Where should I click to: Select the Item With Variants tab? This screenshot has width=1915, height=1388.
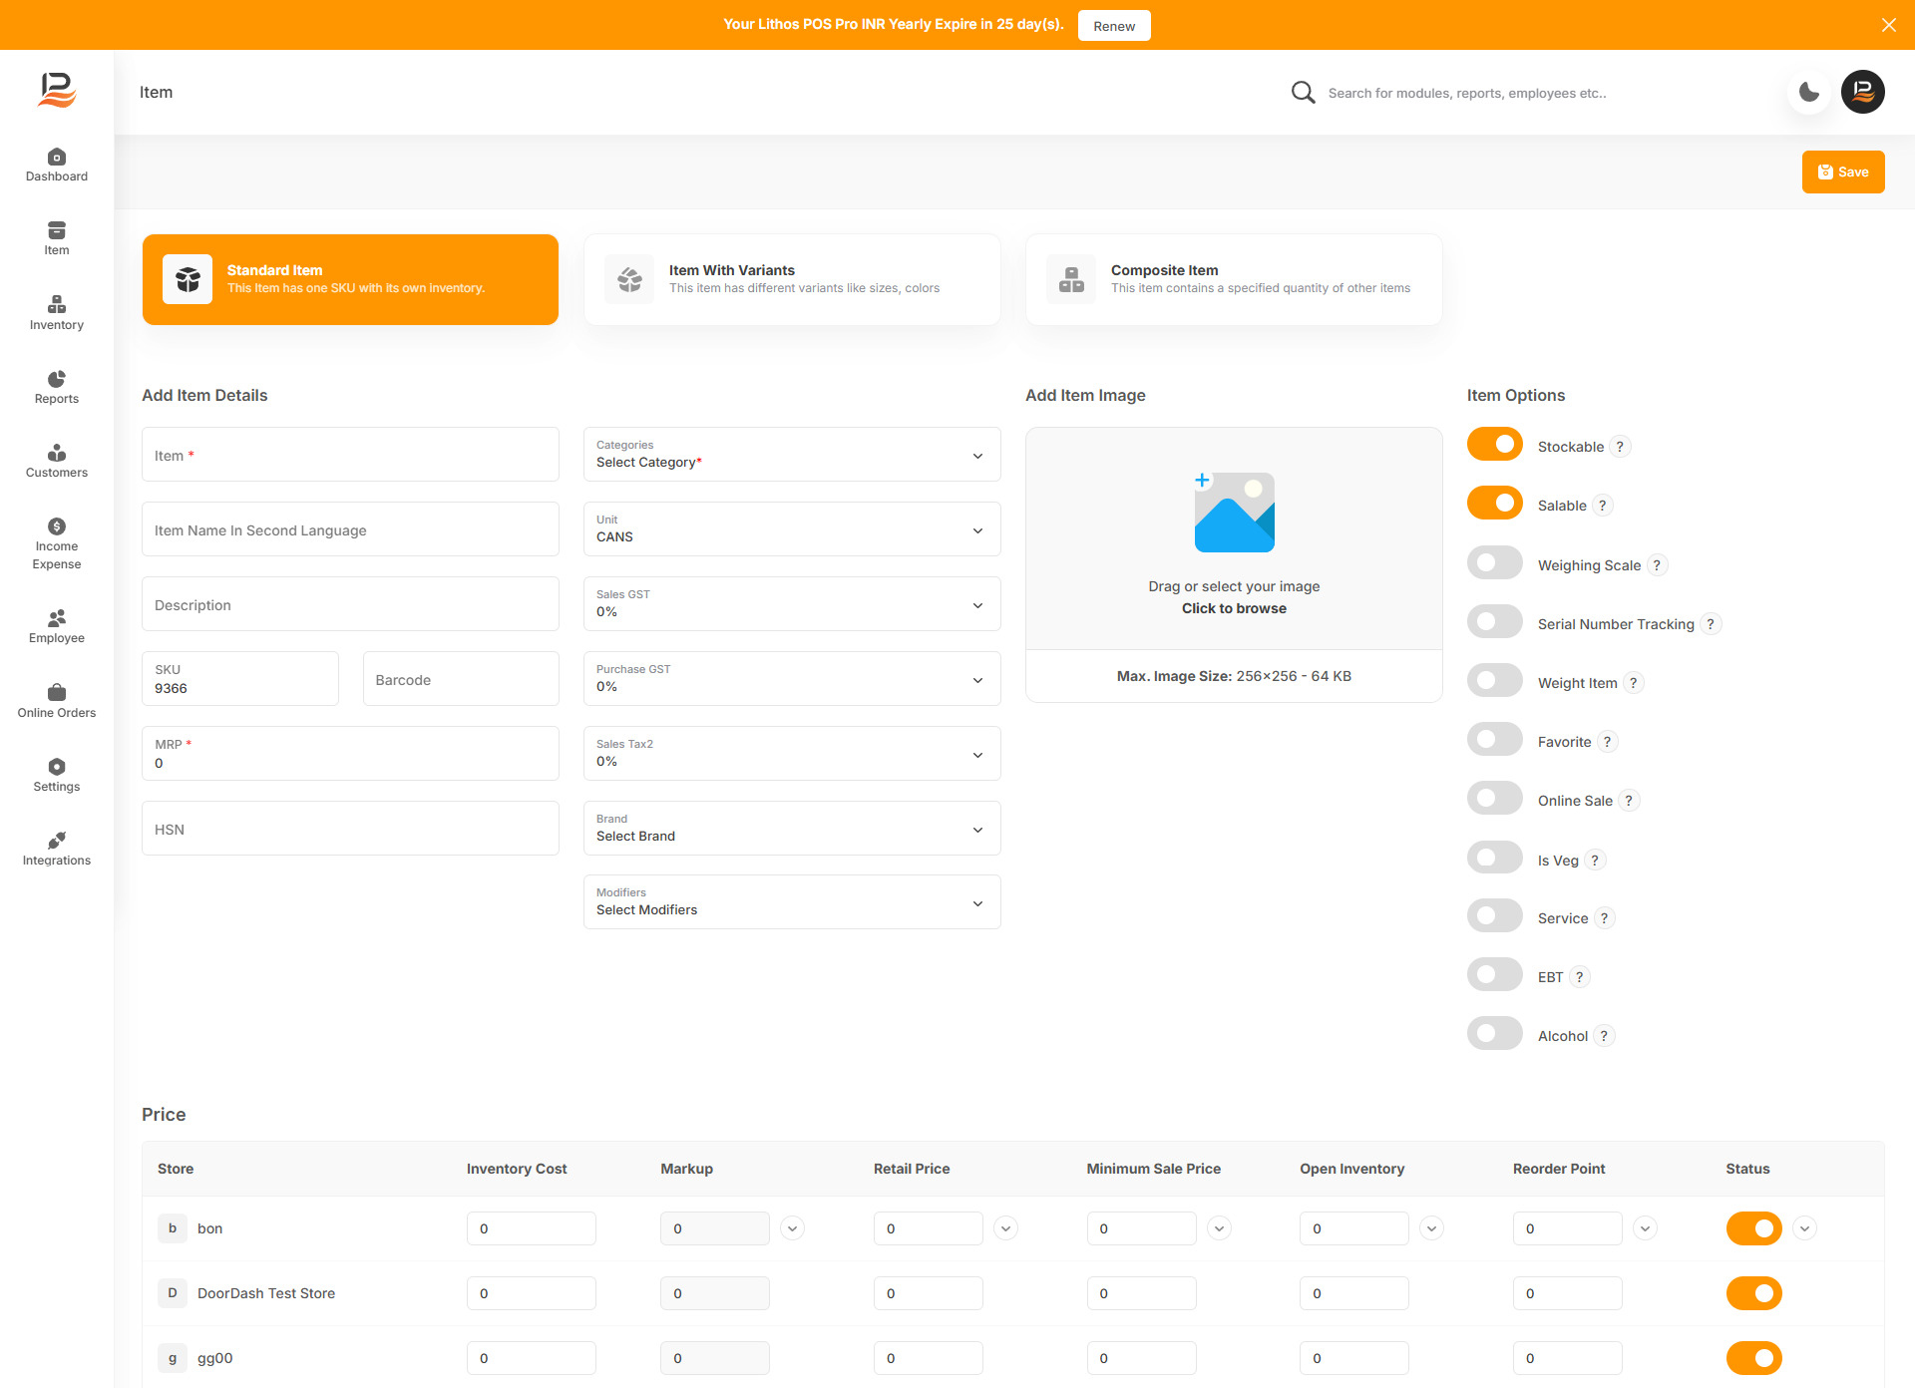[x=792, y=279]
